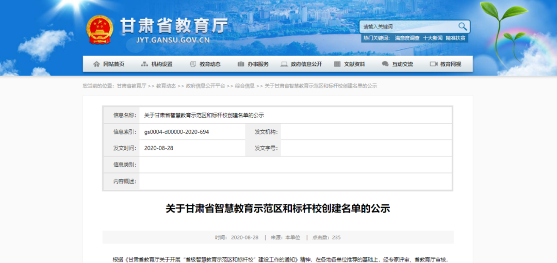This screenshot has height=263, width=557.
Task: Open the 政府信息公开 menu item
Action: [x=306, y=64]
